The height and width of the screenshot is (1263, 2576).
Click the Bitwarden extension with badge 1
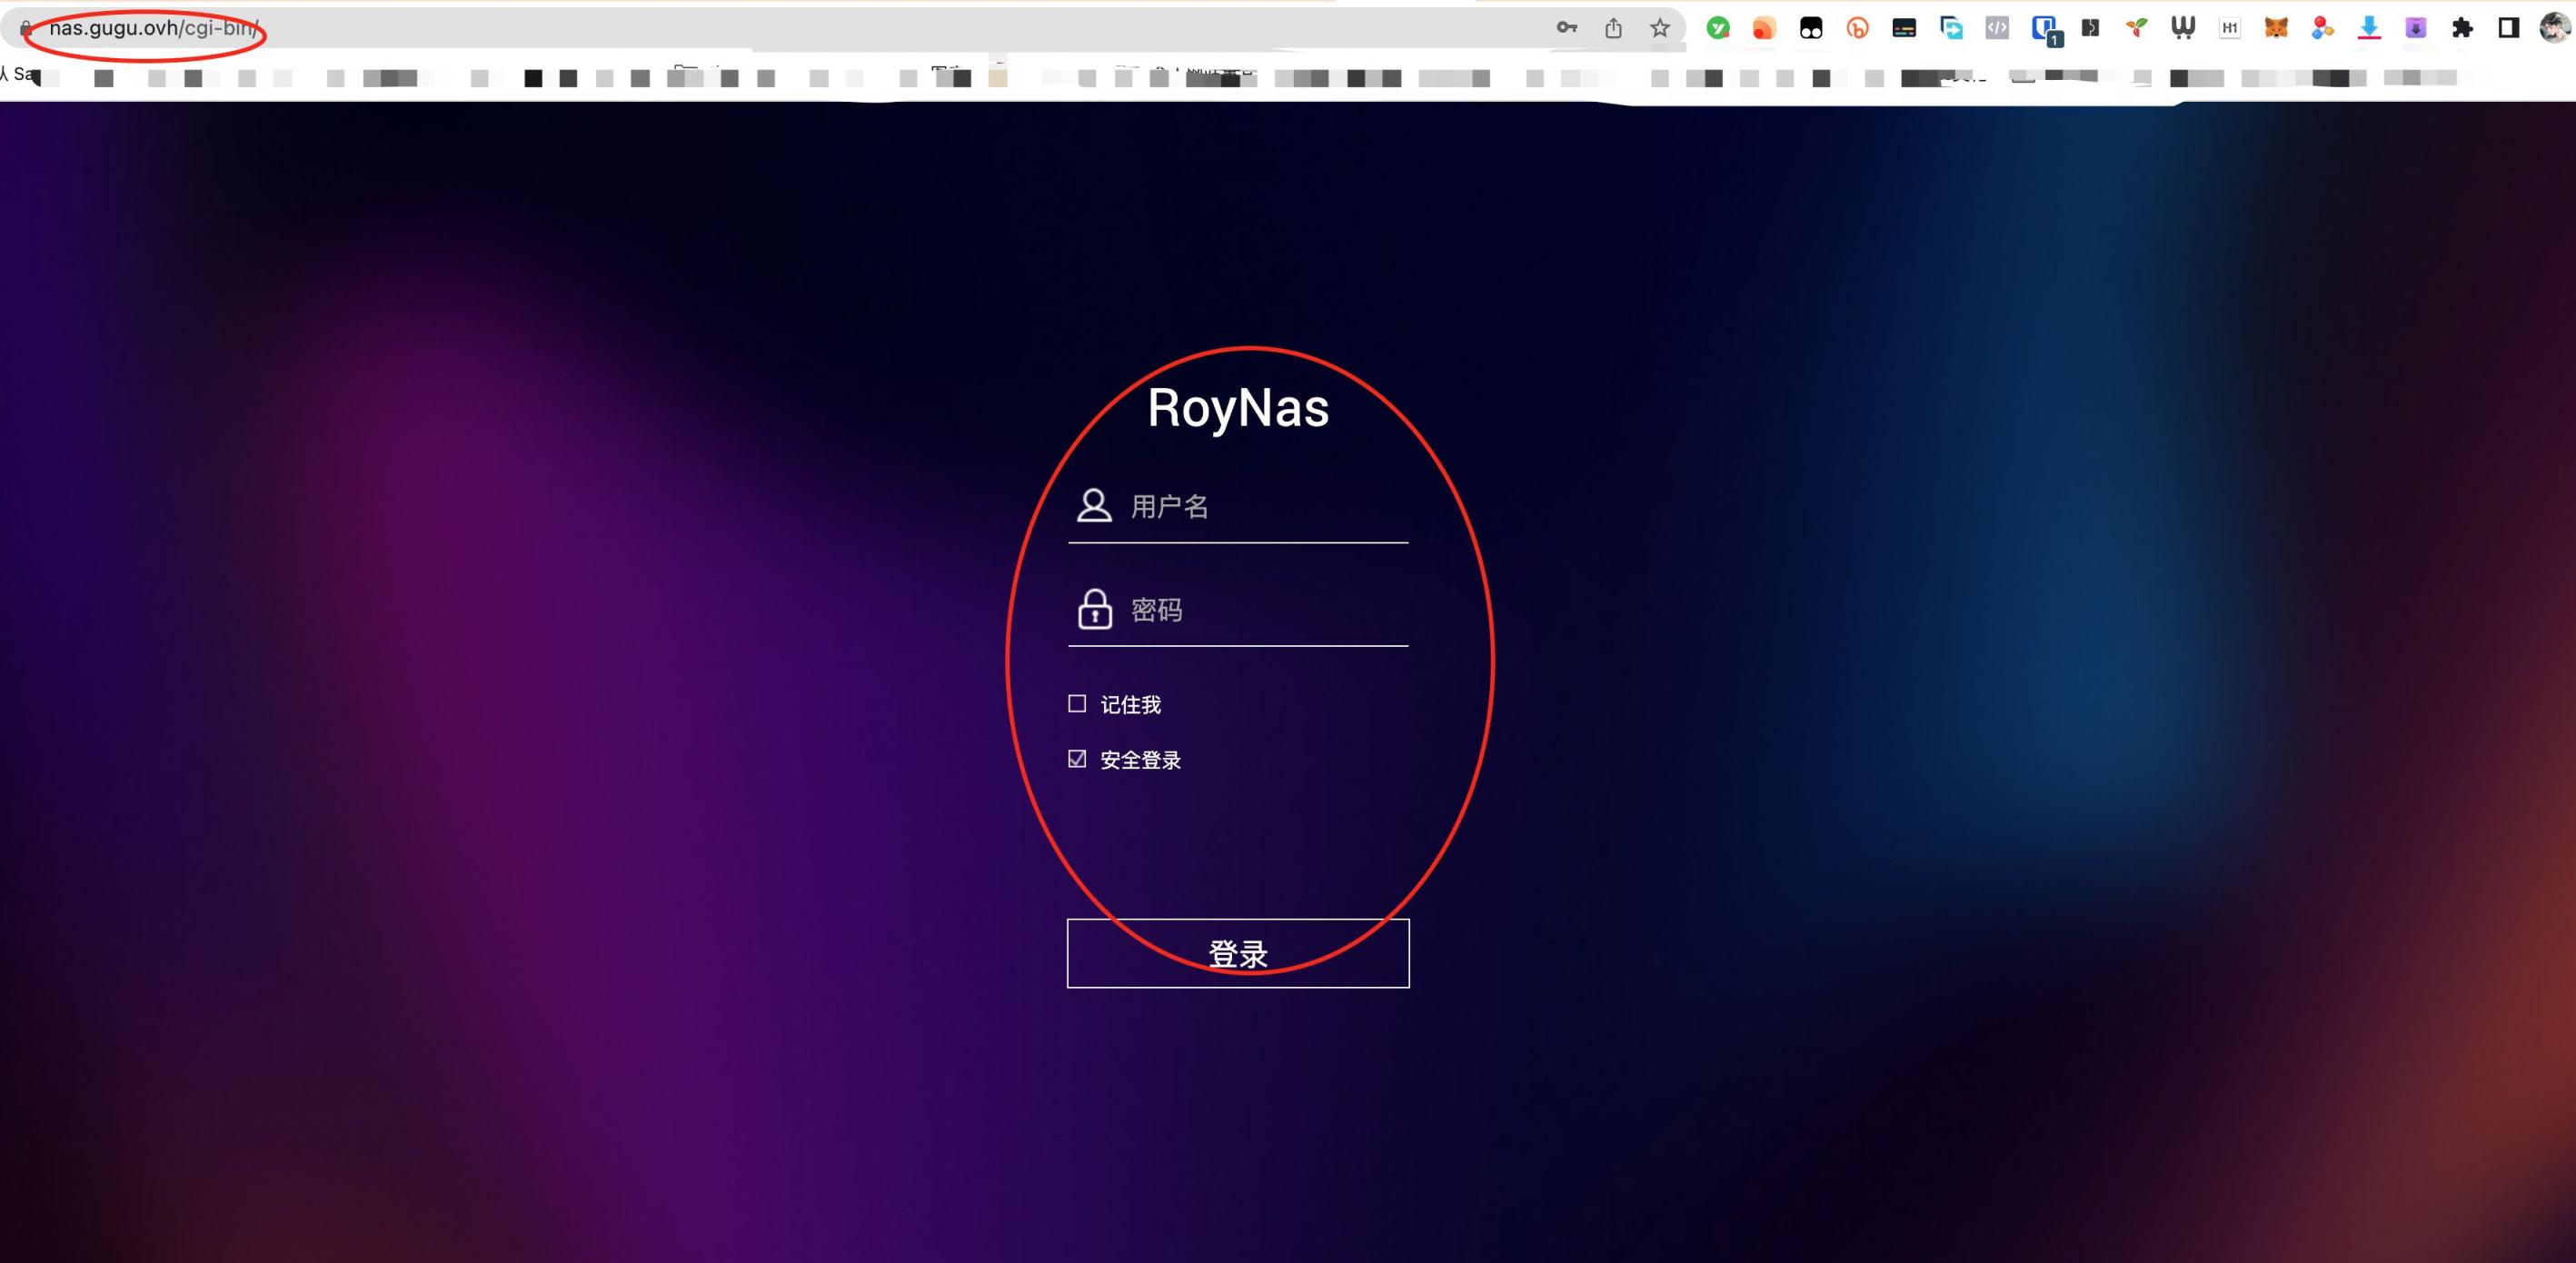point(2044,28)
